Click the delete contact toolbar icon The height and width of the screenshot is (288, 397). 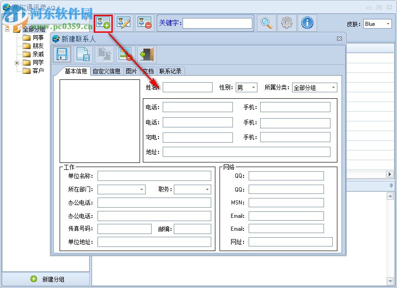tap(144, 23)
